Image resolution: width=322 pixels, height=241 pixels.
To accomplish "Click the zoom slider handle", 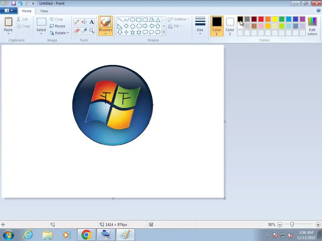I will point(292,224).
